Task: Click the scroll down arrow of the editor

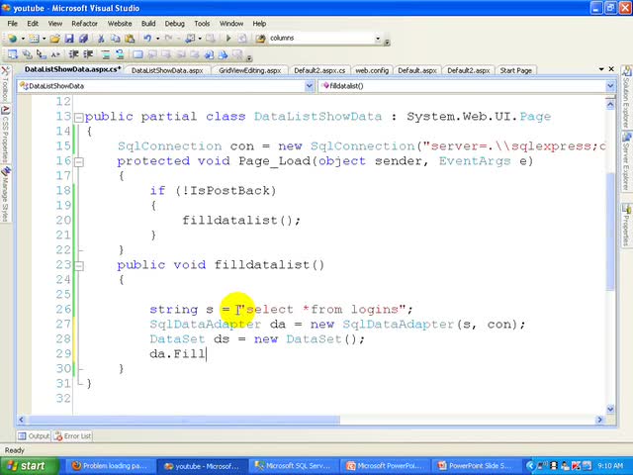Action: pos(610,409)
